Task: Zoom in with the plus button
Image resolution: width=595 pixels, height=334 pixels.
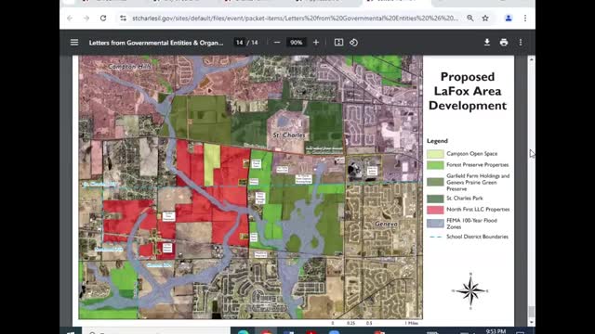Action: (x=316, y=43)
